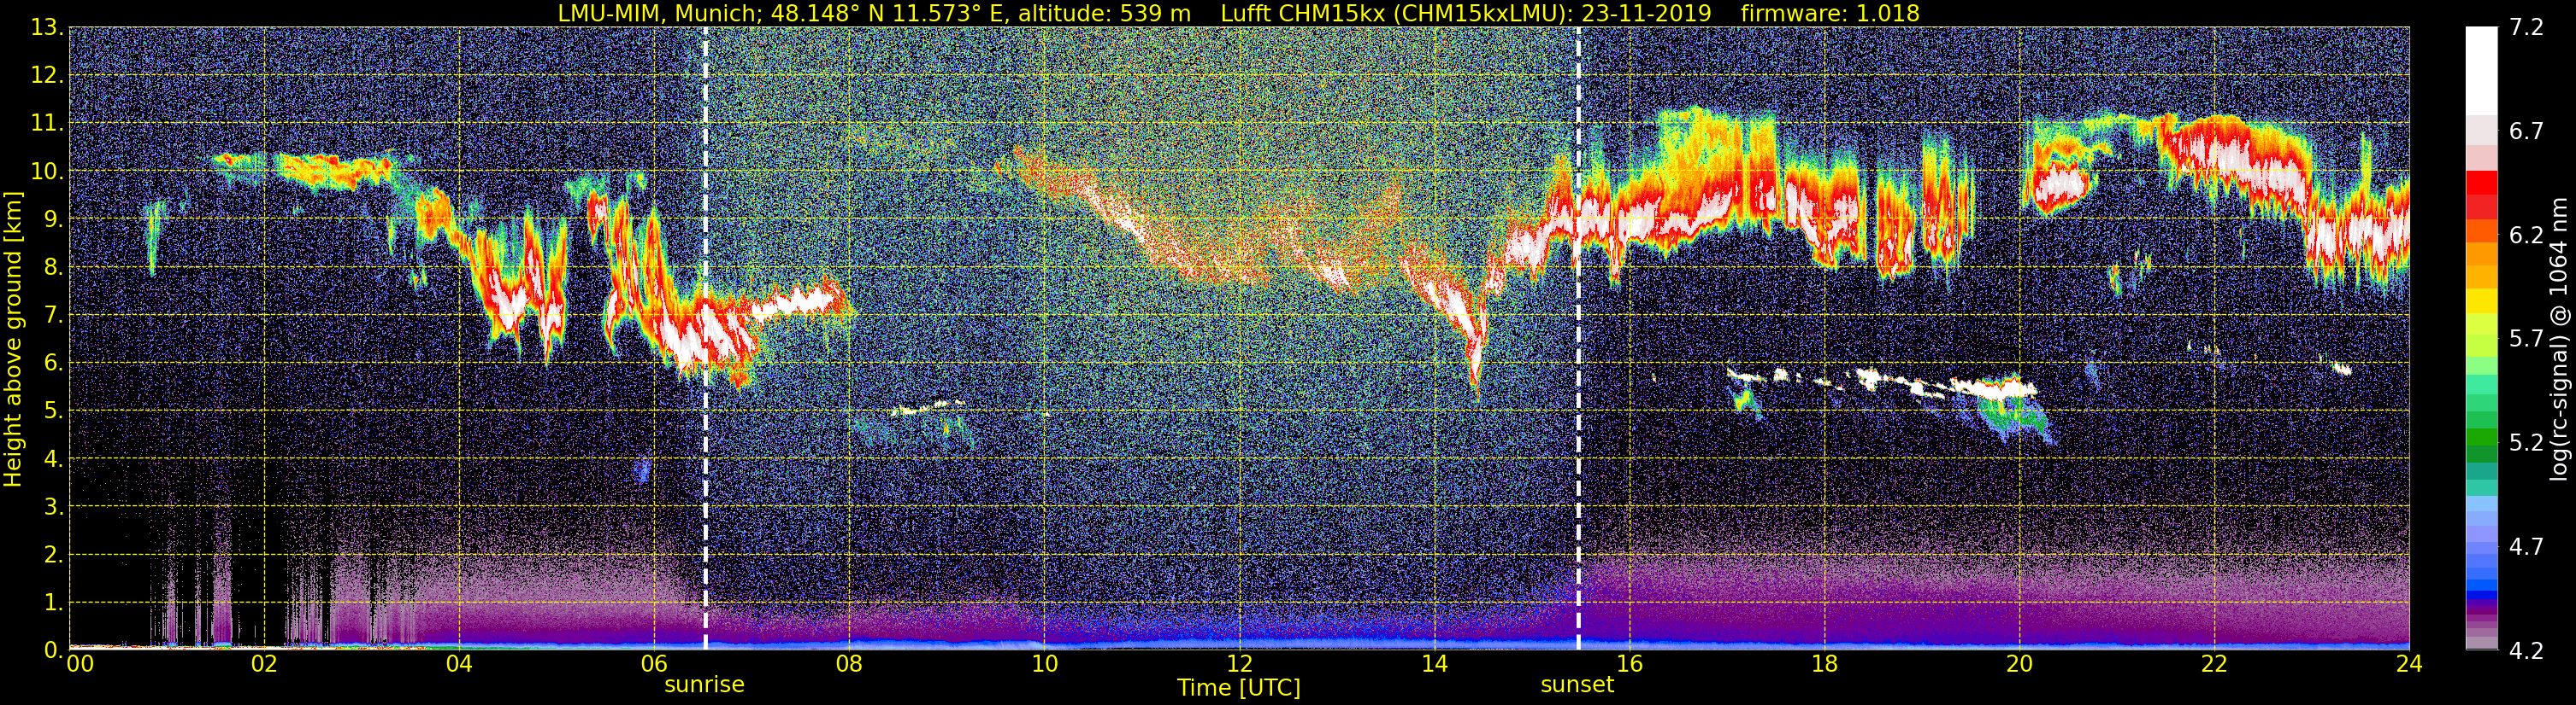Click the 'sunset' label below the axis

click(1577, 685)
